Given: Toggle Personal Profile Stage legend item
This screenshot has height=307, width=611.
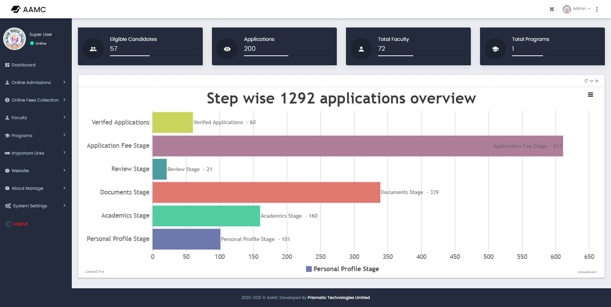Looking at the screenshot, I should 343,269.
